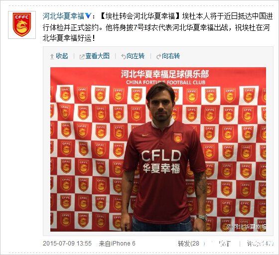Click the collapse up-arrow icon
The width and height of the screenshot is (279, 255).
[52, 57]
